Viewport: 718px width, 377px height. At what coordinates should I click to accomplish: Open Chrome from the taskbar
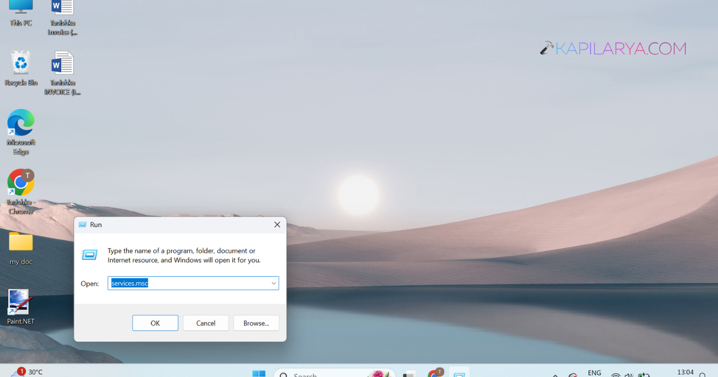coord(435,373)
